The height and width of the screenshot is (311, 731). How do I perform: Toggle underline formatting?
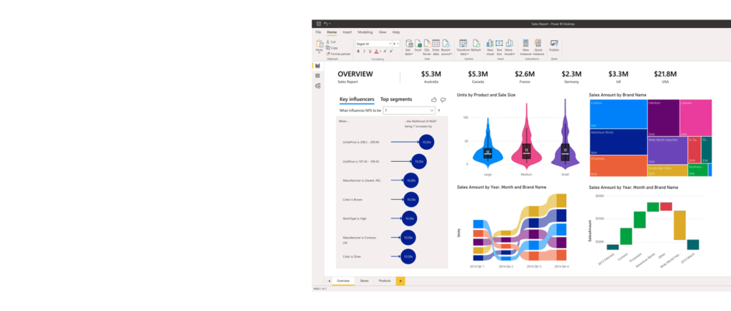click(x=369, y=51)
